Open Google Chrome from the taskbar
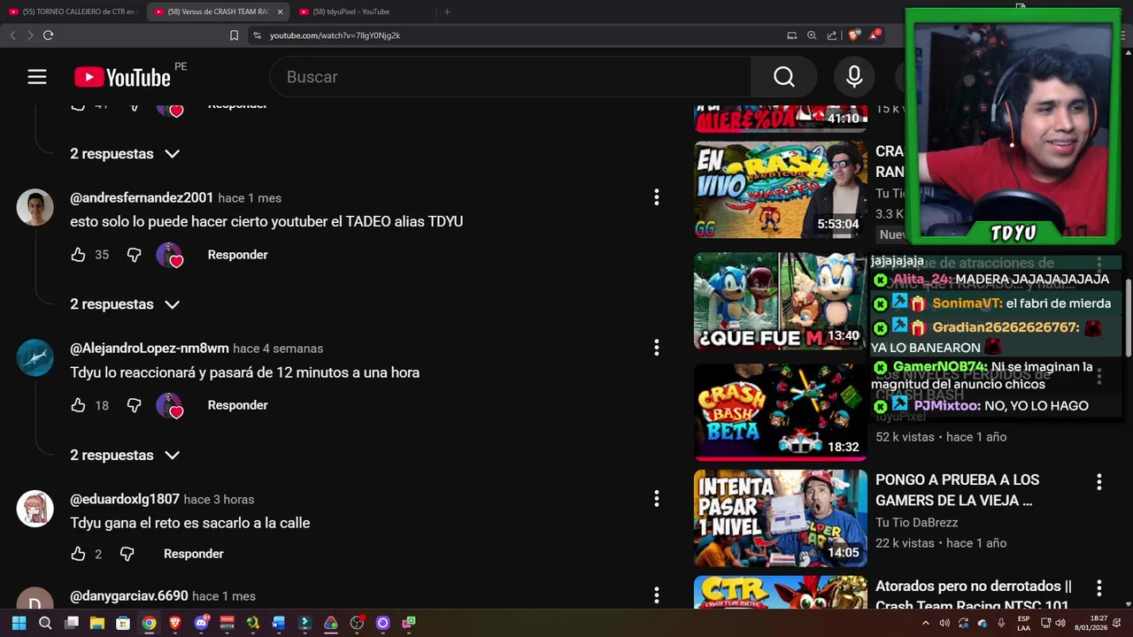This screenshot has width=1133, height=637. [149, 623]
